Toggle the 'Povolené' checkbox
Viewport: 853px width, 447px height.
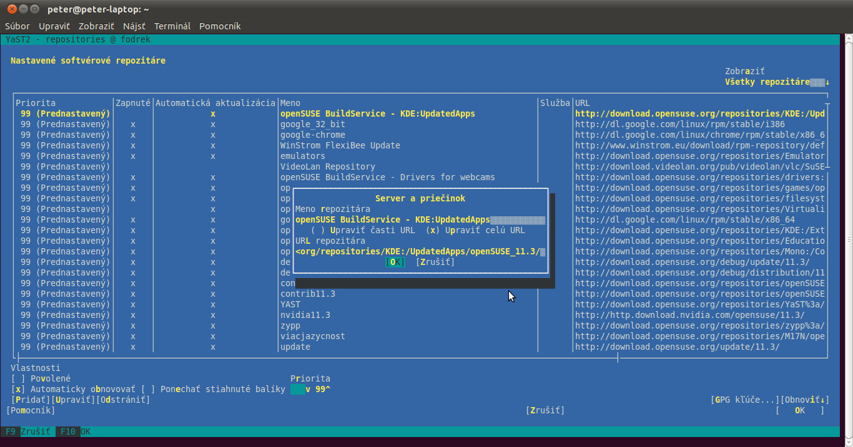click(41, 378)
